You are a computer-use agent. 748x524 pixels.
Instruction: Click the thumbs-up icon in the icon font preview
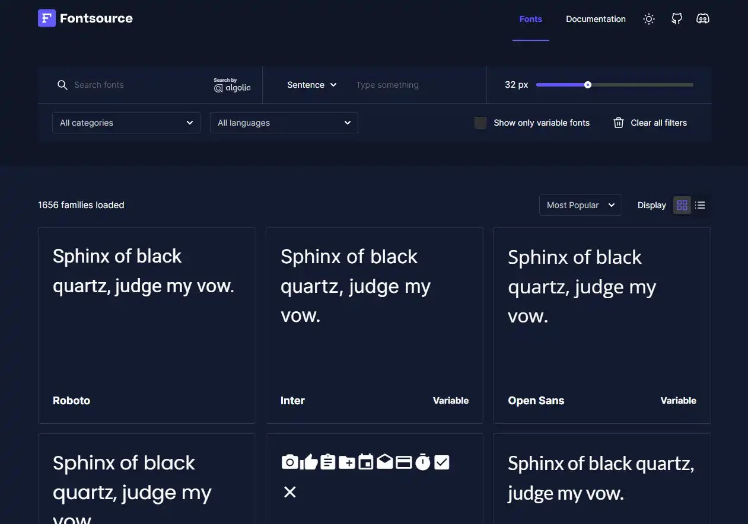pos(309,462)
